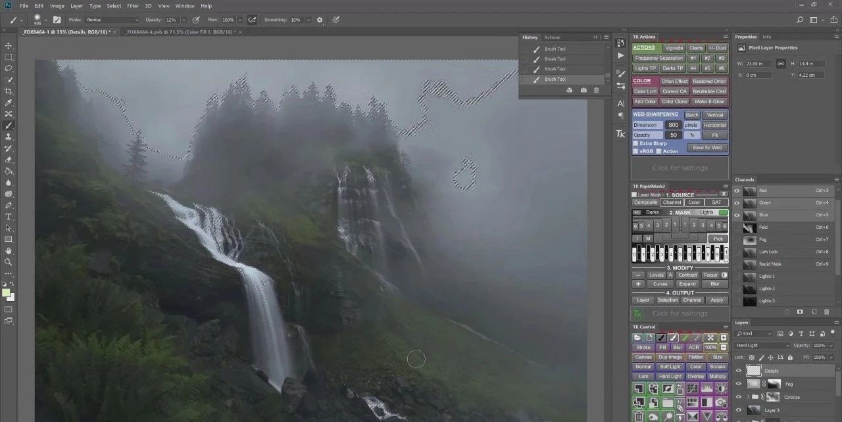
Task: Tick the sRGB checkbox
Action: point(635,151)
